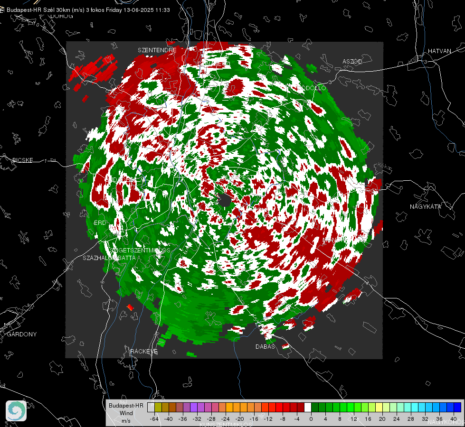
Task: Click the NAGYKATA town label
Action: pyautogui.click(x=426, y=206)
